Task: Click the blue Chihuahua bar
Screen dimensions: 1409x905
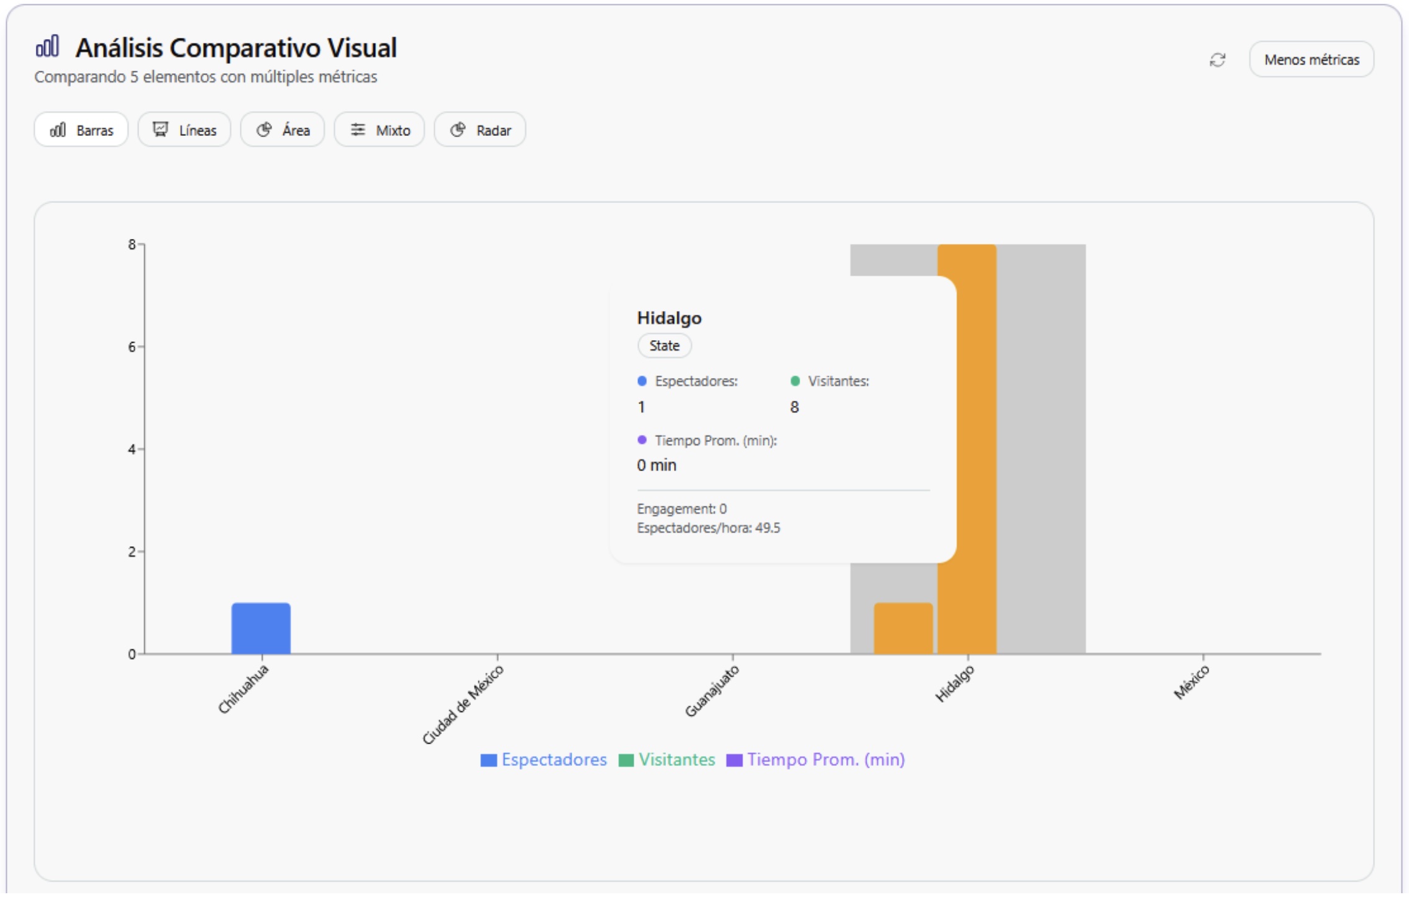Action: pyautogui.click(x=261, y=628)
